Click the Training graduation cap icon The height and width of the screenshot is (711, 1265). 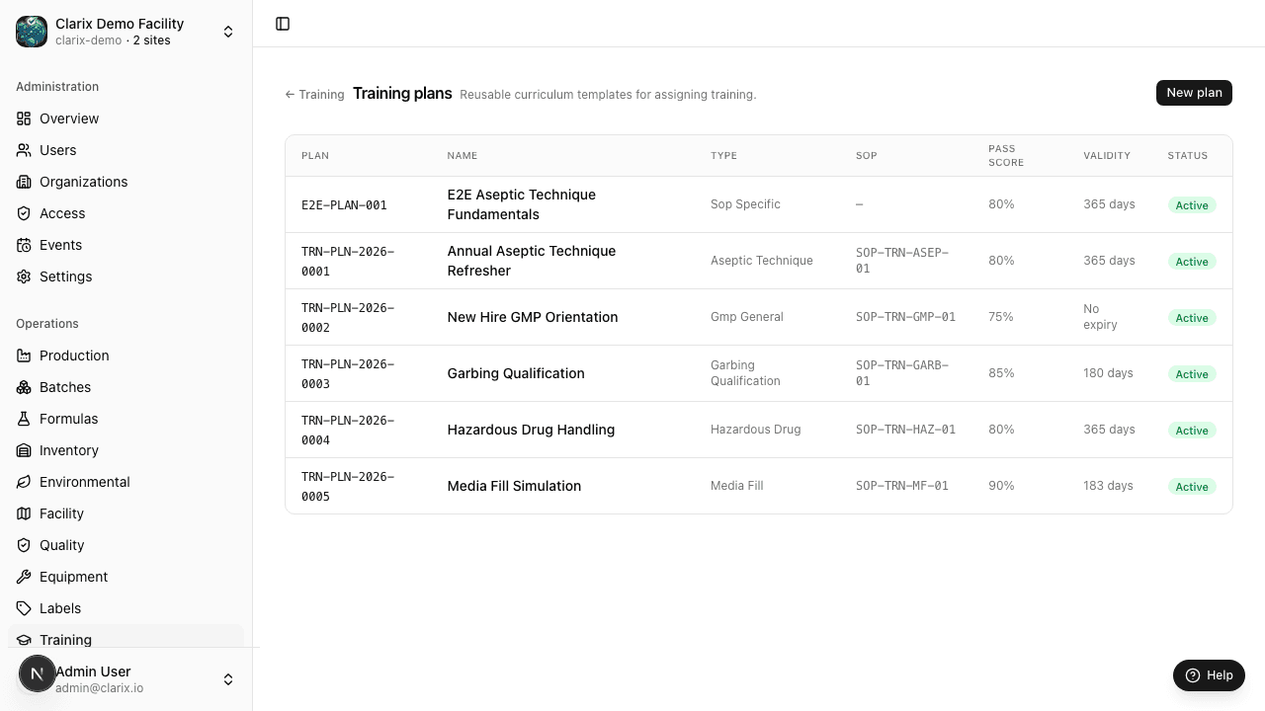(24, 640)
